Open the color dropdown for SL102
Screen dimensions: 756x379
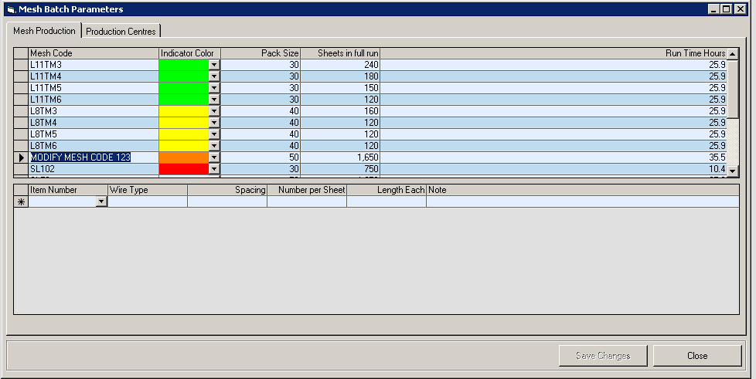click(214, 168)
